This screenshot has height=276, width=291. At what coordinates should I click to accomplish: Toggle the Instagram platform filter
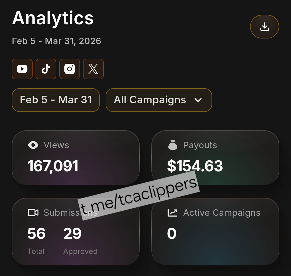[70, 69]
